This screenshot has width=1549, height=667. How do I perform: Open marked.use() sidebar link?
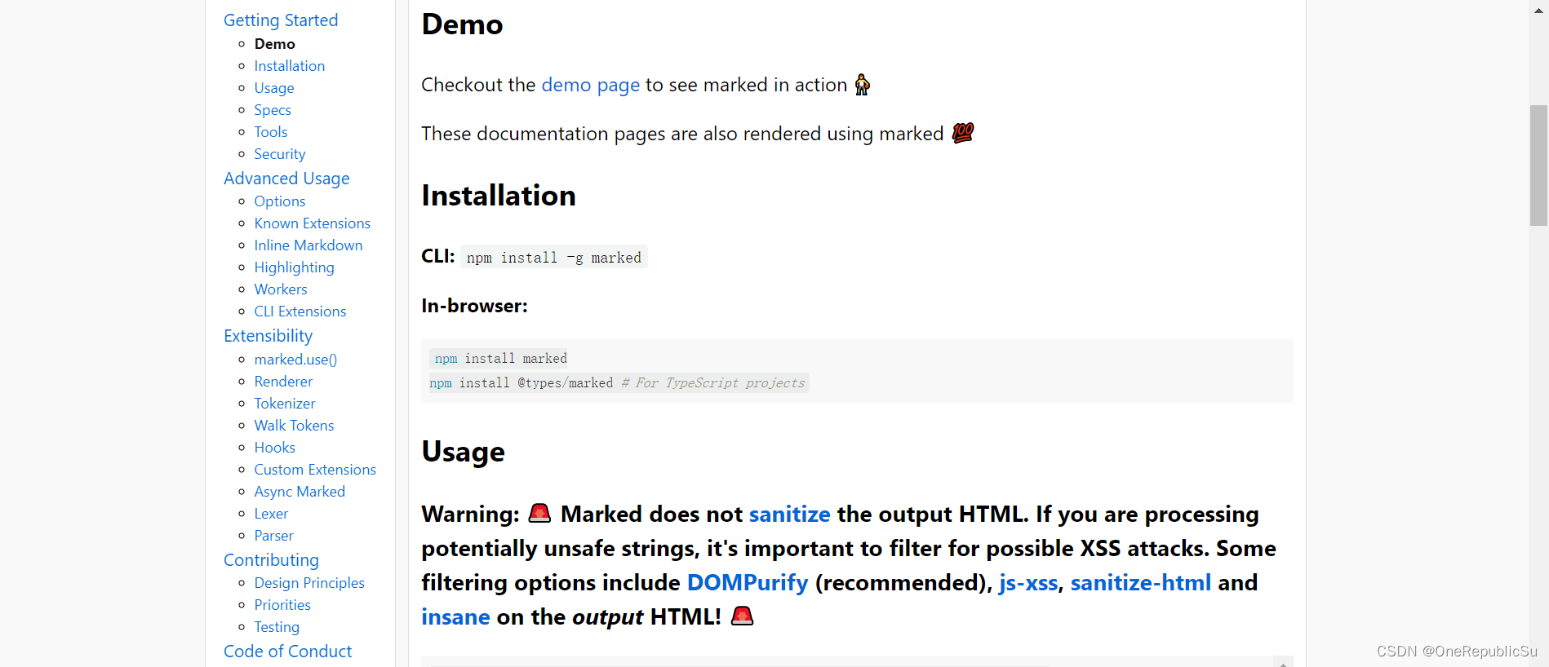295,360
